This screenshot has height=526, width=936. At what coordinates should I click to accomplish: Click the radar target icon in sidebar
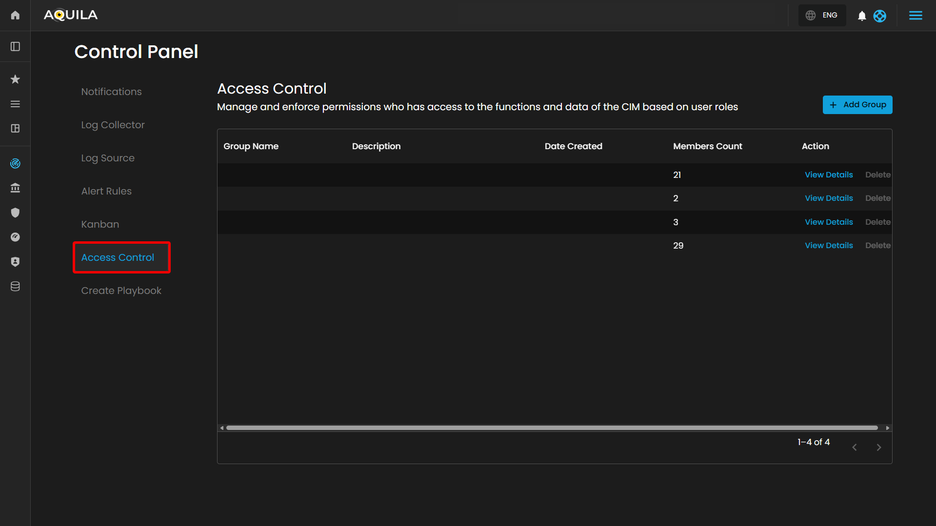tap(15, 163)
